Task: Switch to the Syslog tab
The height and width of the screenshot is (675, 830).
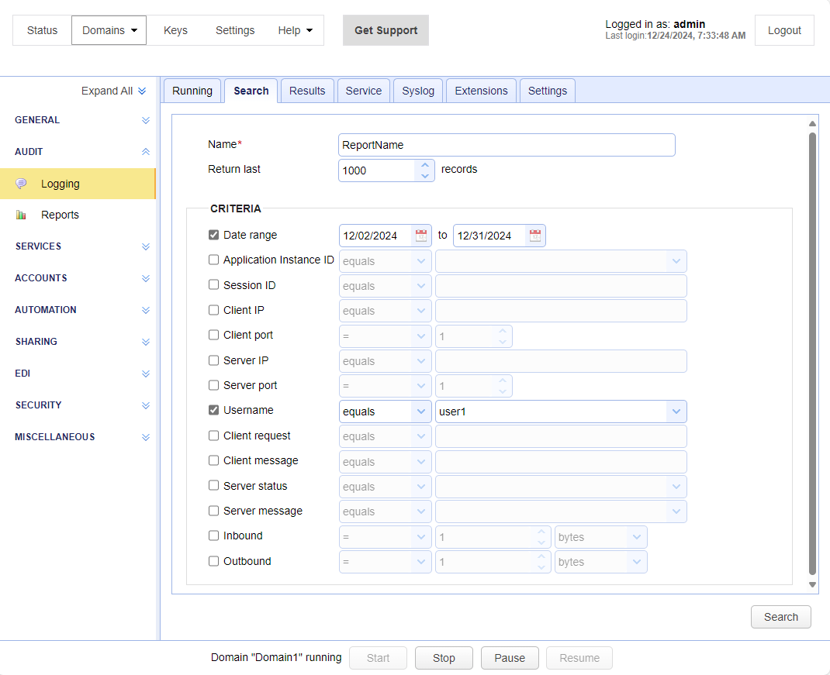Action: click(418, 91)
